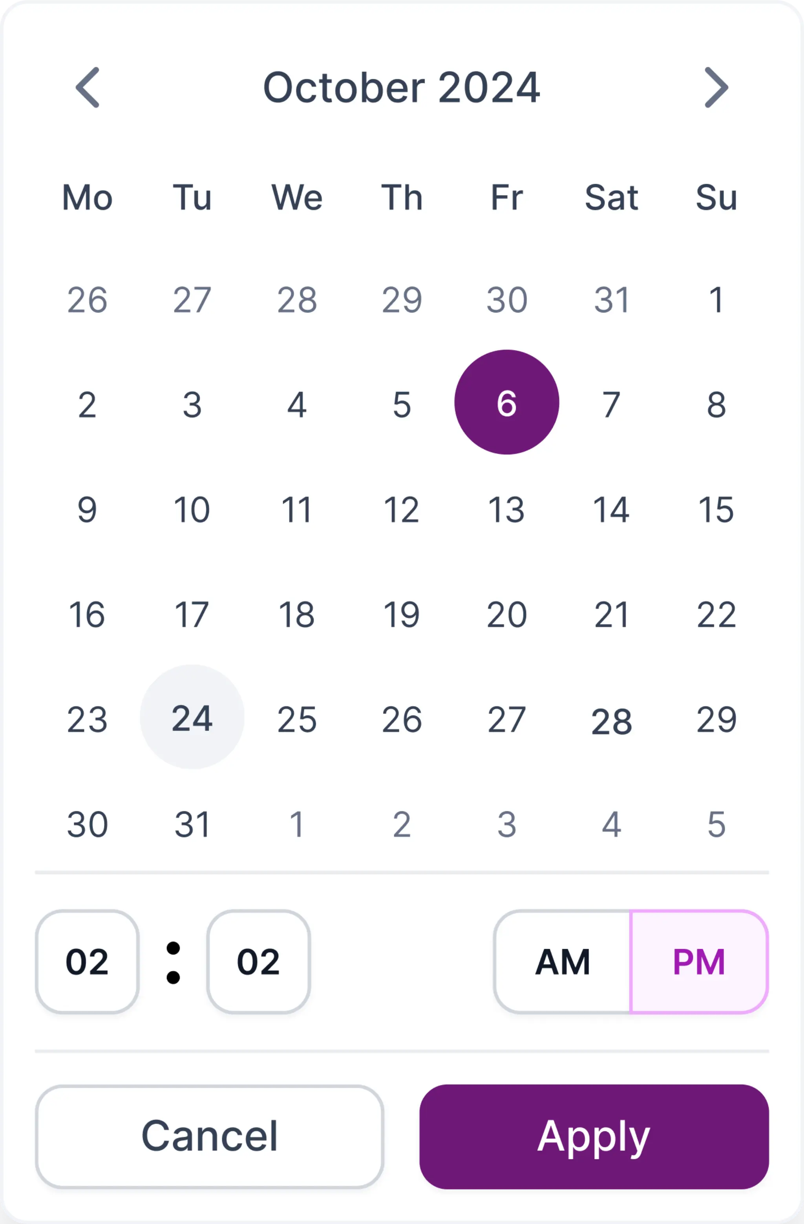The width and height of the screenshot is (804, 1224).
Task: Advance to the next month
Action: 716,88
